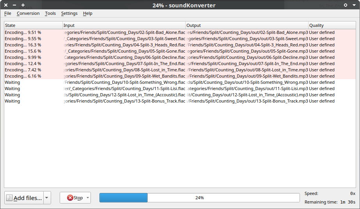Click the music note icon on Add files
Viewport: 360px width, 209px height.
tap(9, 198)
